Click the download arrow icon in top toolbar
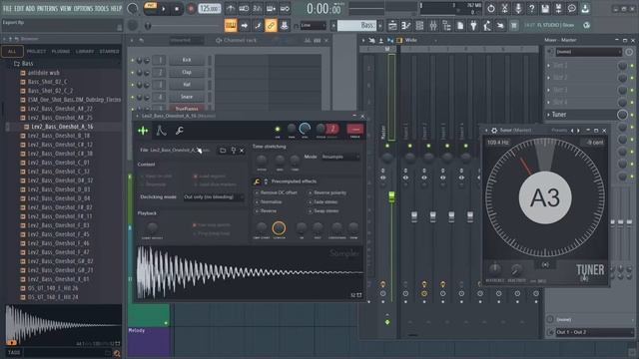 pos(585,9)
